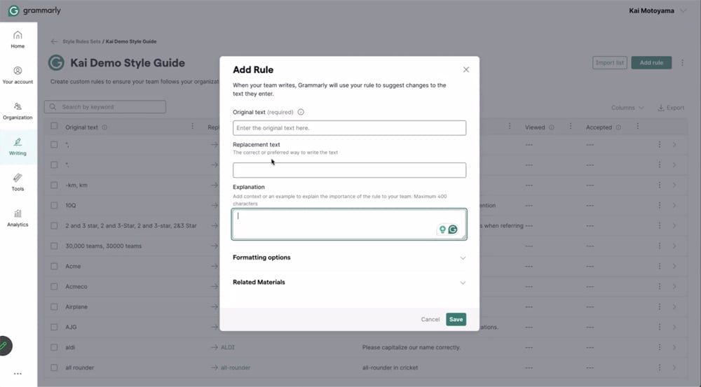701x387 pixels.
Task: Click the more options dots in the bottom-left sidebar
Action: click(18, 374)
